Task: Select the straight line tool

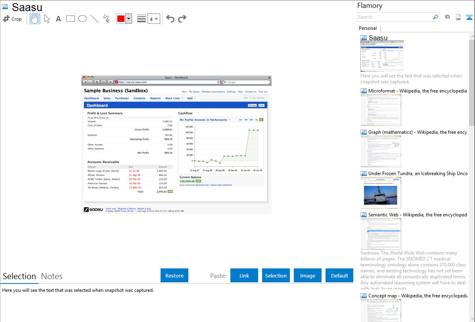Action: pyautogui.click(x=94, y=19)
